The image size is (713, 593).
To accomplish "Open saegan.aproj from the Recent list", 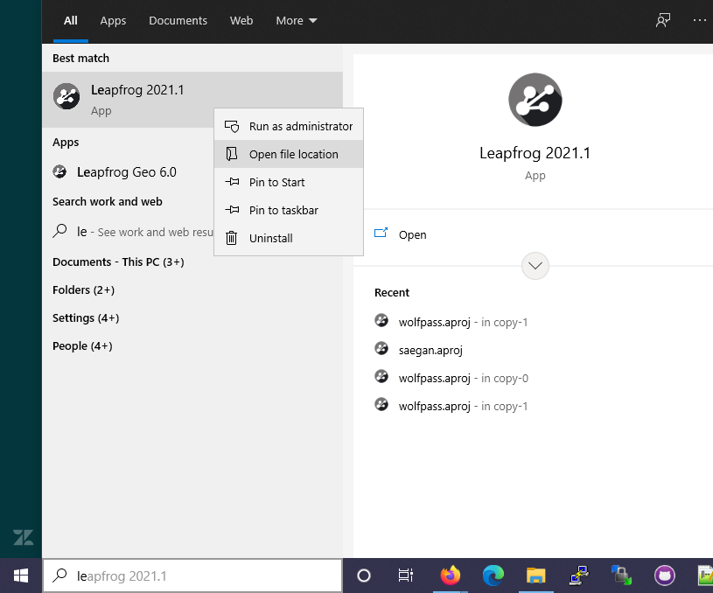I will click(x=430, y=350).
